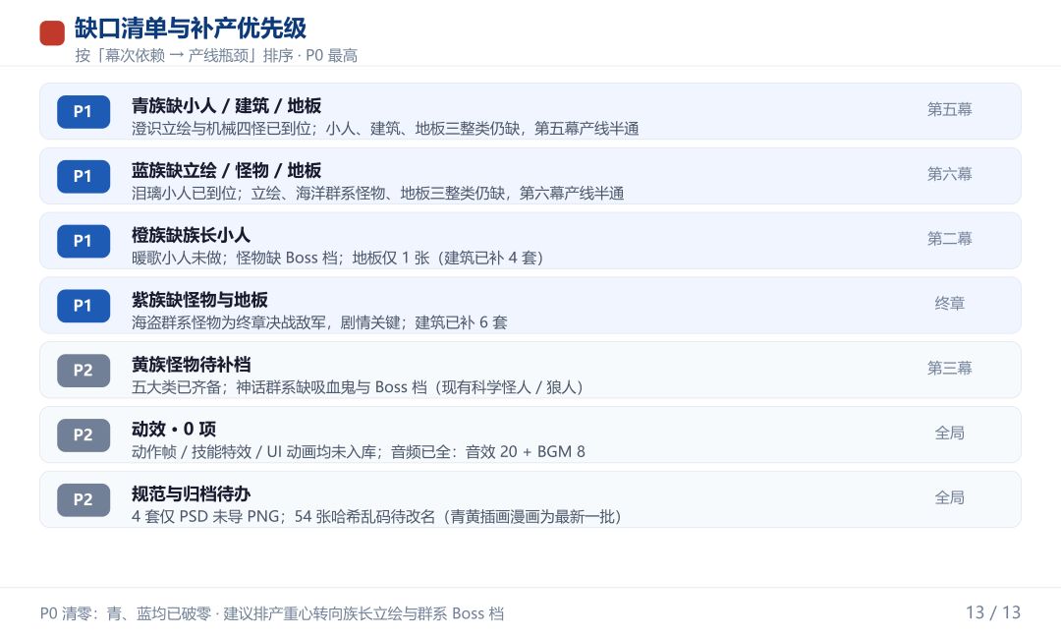Click the description starting with "海盗群系怪物为终章决战敌军"
This screenshot has height=637, width=1061.
pyautogui.click(x=319, y=322)
